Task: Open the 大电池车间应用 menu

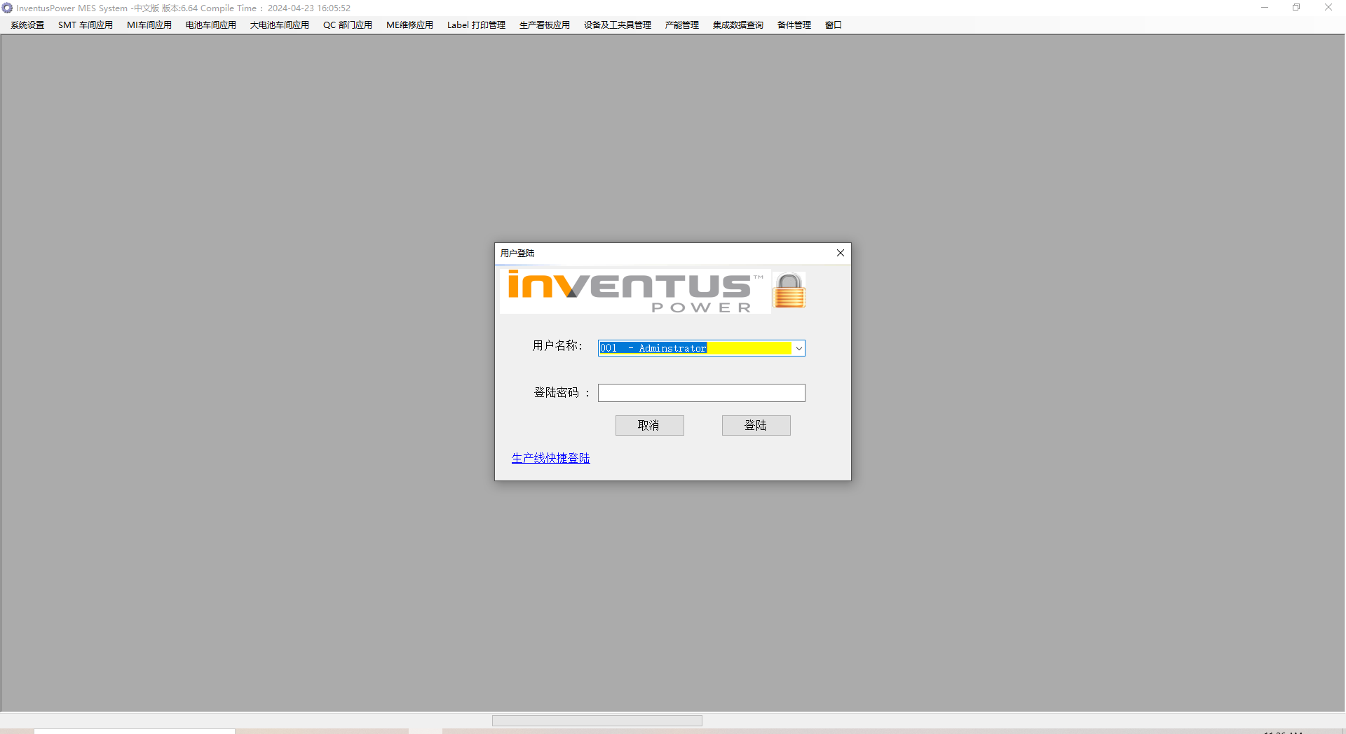Action: point(280,25)
